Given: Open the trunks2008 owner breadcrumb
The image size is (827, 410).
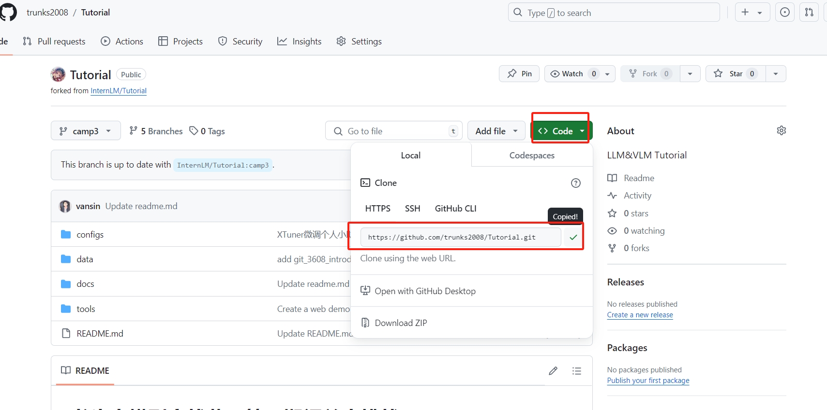Looking at the screenshot, I should pyautogui.click(x=47, y=13).
